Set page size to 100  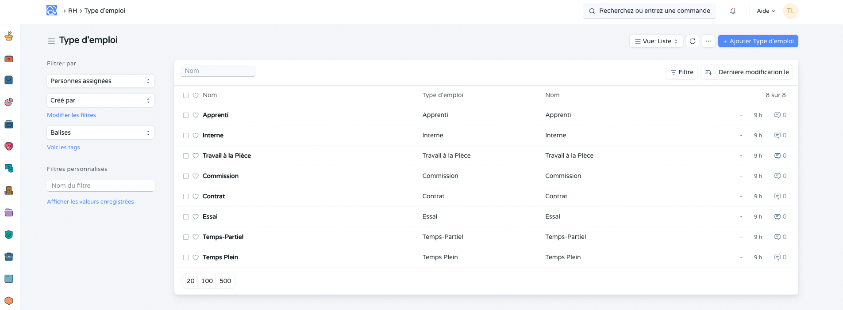click(207, 281)
